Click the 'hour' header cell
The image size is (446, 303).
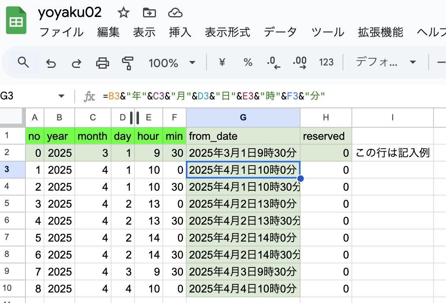pos(149,136)
